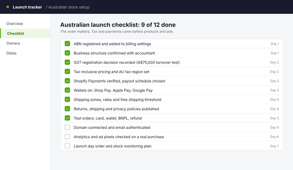Image resolution: width=293 pixels, height=170 pixels.
Task: Uncheck Tax-inclusive pricing and AU tax region
Action: pos(67,71)
